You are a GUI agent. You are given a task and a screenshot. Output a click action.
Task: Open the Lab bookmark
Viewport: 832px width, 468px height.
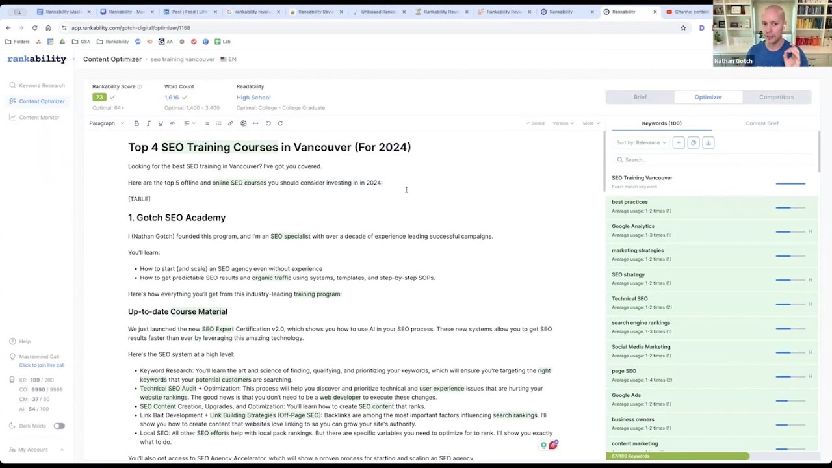tap(222, 42)
